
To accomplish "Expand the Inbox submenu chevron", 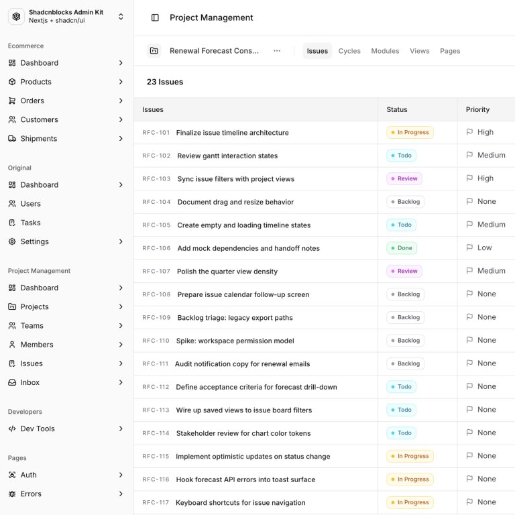I will pos(121,382).
